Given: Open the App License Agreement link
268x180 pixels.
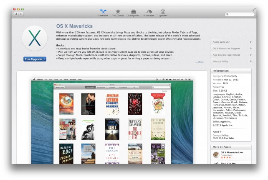Looking at the screenshot, I should point(226,55).
